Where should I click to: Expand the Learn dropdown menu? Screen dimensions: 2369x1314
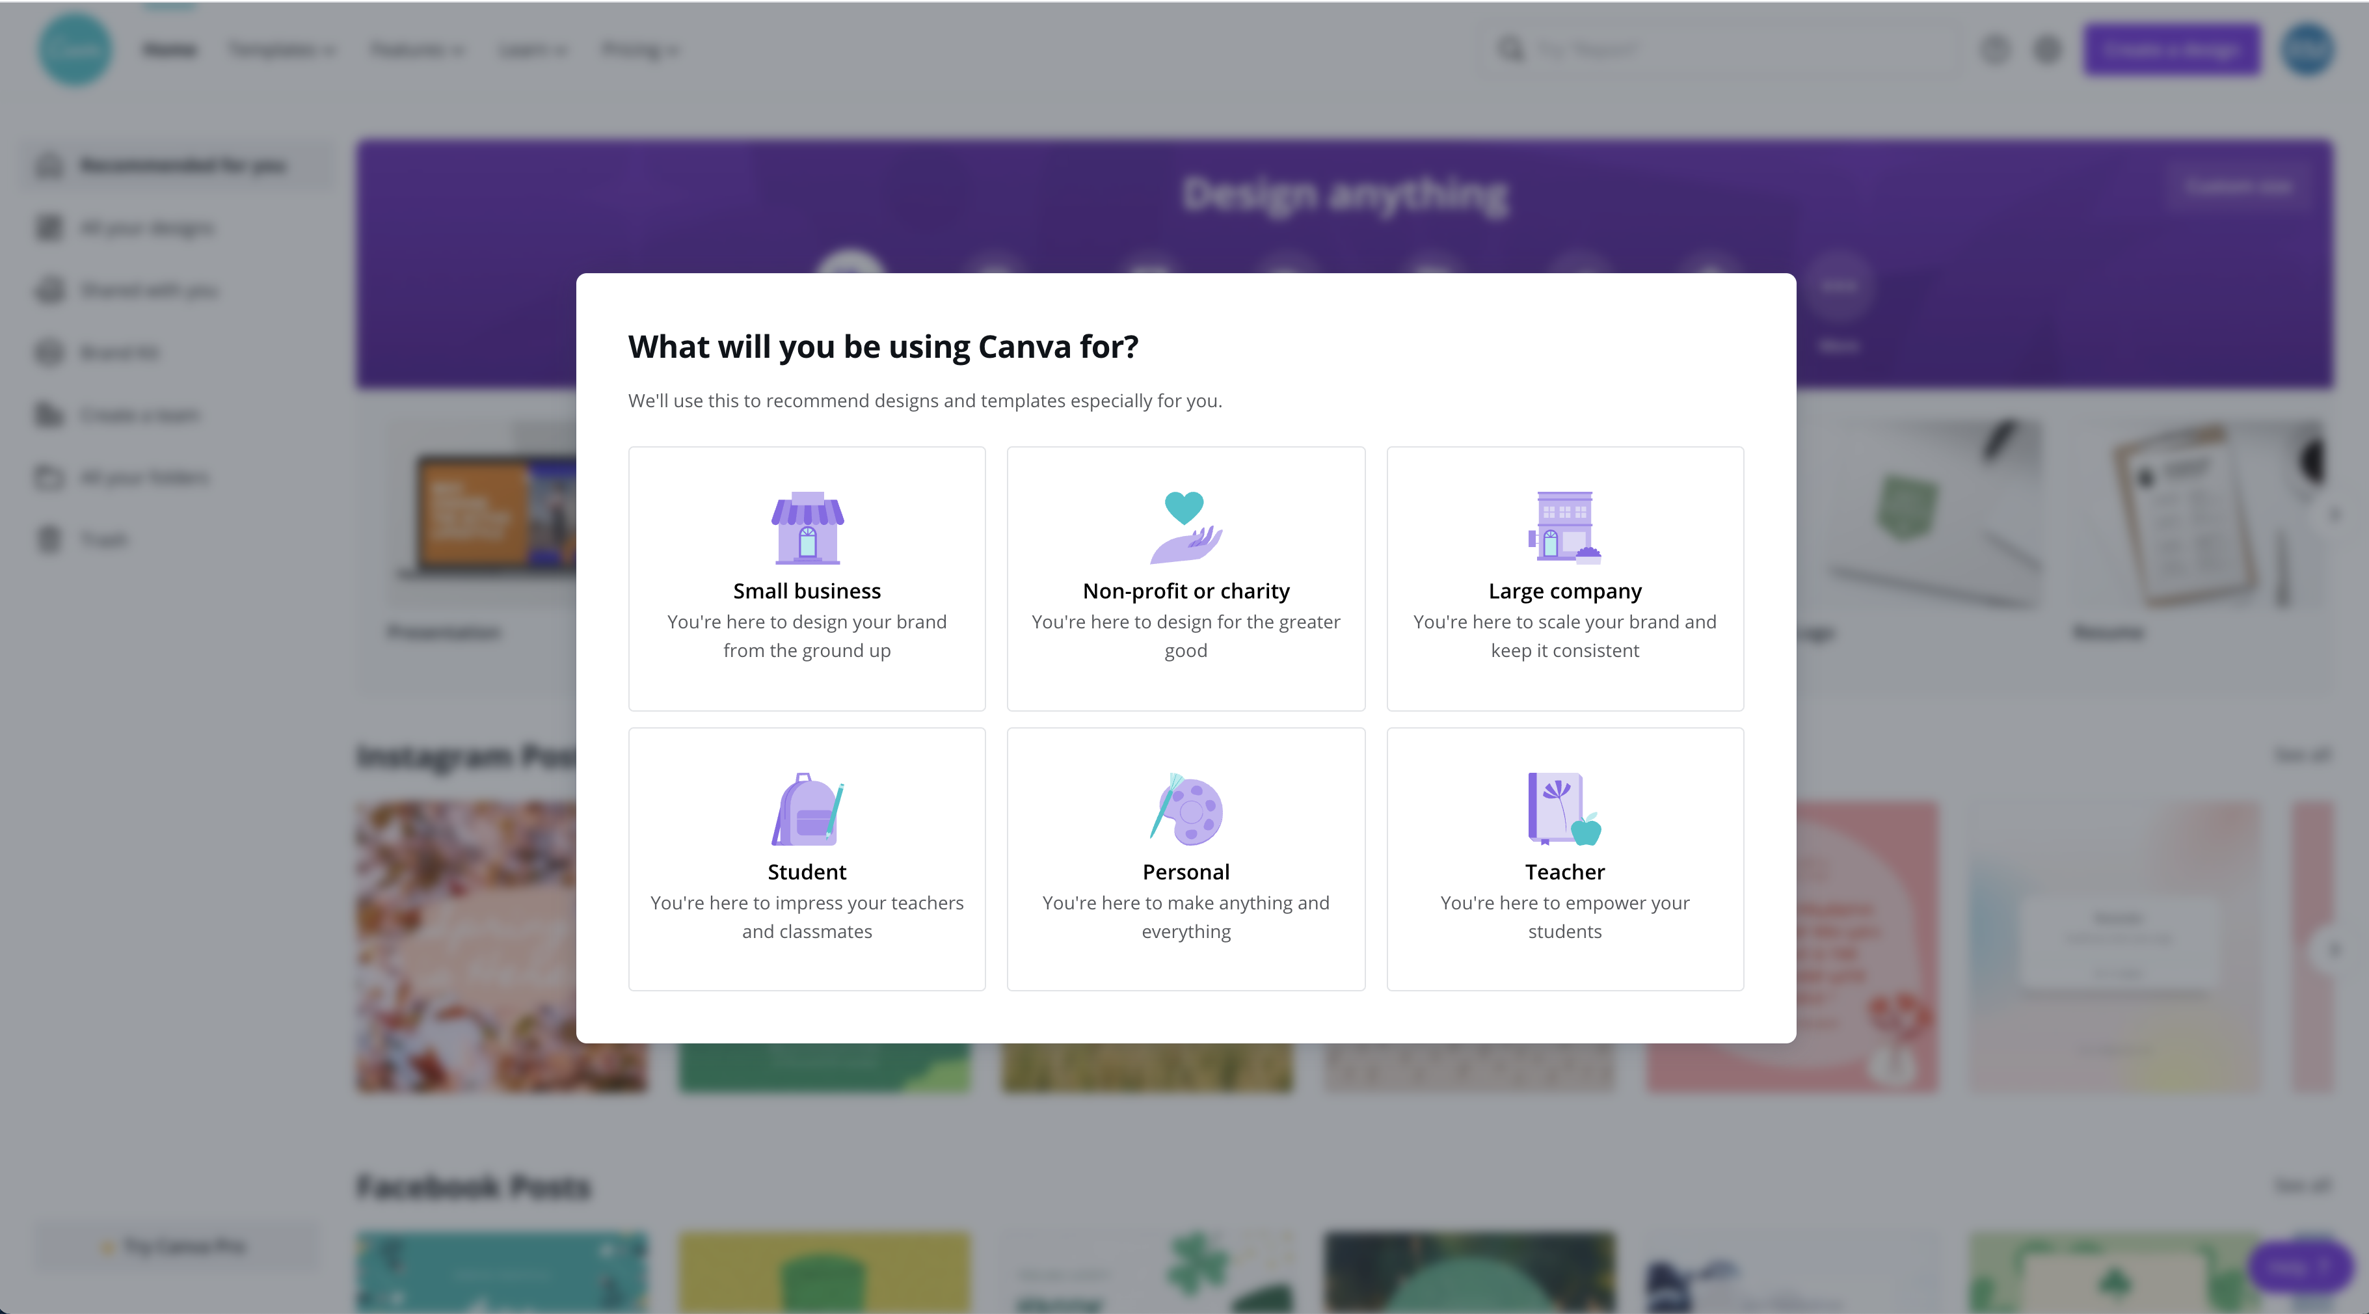533,49
